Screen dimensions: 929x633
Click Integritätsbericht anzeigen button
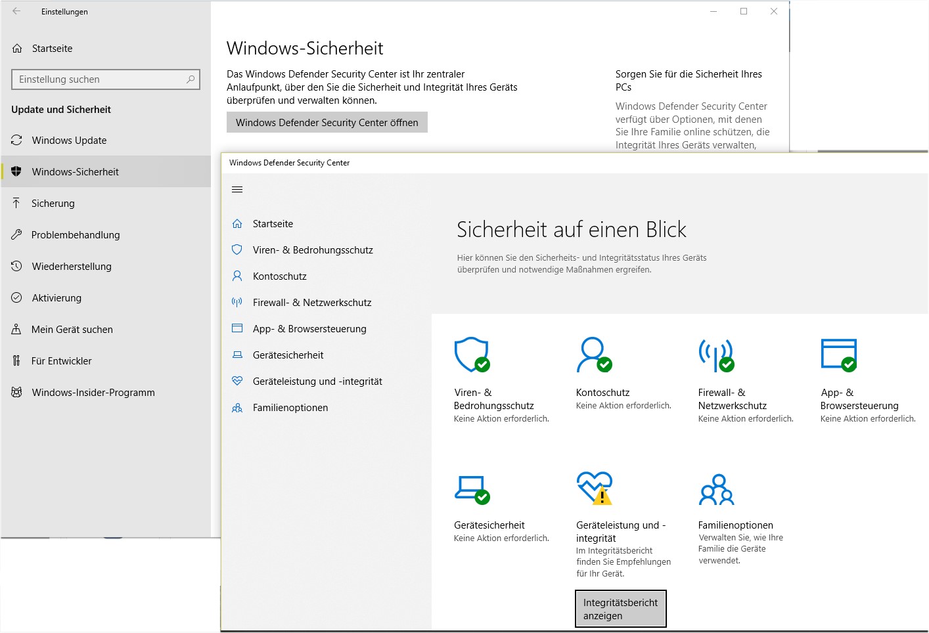pyautogui.click(x=621, y=609)
